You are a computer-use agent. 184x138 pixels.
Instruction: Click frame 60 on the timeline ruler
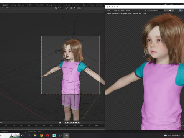[x=21, y=126]
